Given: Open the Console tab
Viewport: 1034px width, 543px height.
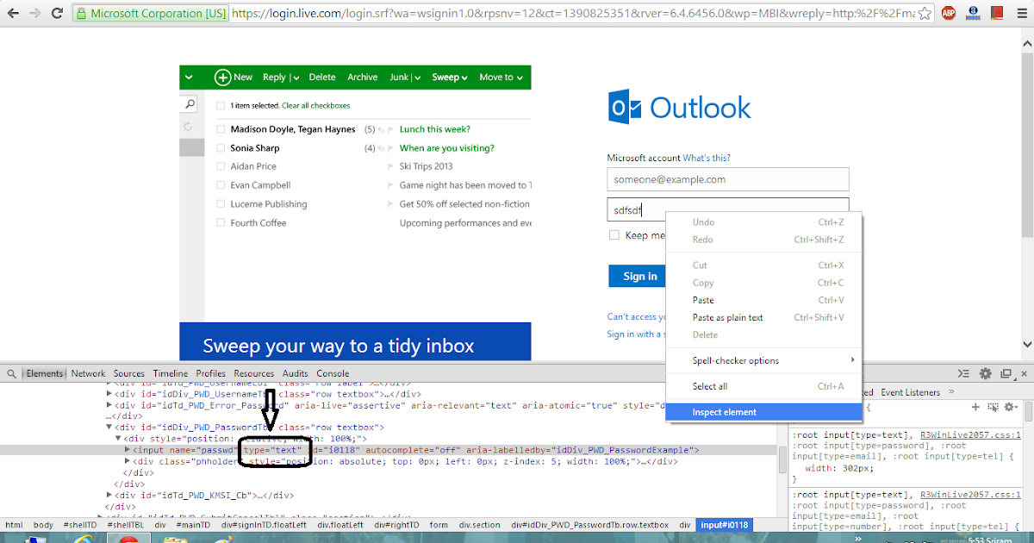Looking at the screenshot, I should 333,374.
